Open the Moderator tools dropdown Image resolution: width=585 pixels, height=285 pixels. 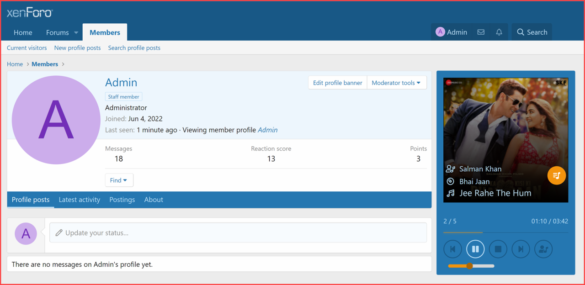click(x=396, y=83)
